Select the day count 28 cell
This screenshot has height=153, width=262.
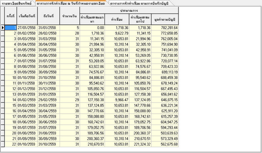click(x=70, y=33)
